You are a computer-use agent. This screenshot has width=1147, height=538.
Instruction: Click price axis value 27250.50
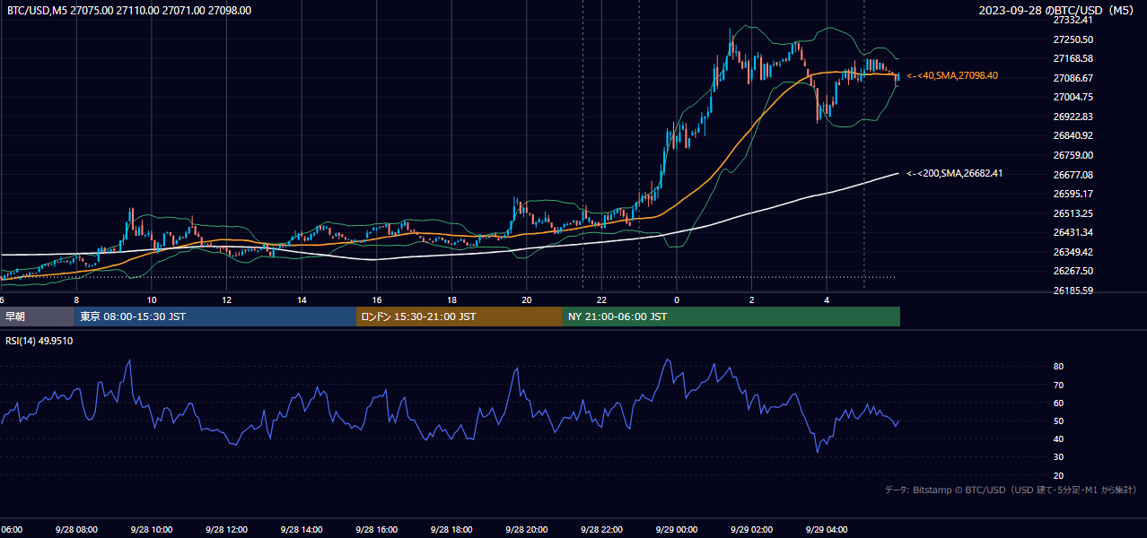point(1073,39)
